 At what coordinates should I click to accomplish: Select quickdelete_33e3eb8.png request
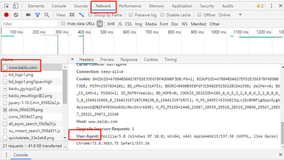tap(32, 138)
